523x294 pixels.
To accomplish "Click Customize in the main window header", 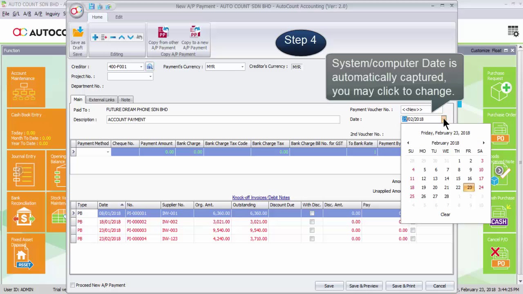I will coord(480,51).
